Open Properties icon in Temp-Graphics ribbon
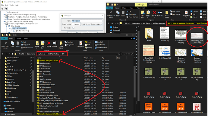 (x=186, y=14)
